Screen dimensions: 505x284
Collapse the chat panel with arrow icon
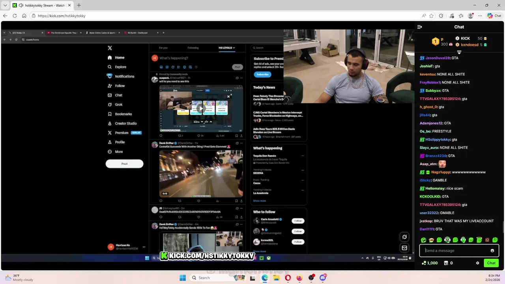(x=419, y=27)
